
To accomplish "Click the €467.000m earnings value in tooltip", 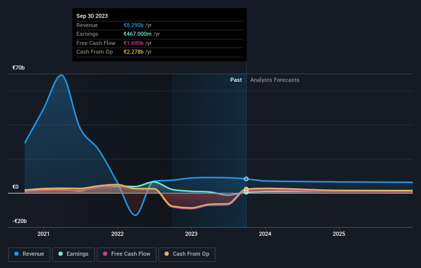I will [x=137, y=34].
